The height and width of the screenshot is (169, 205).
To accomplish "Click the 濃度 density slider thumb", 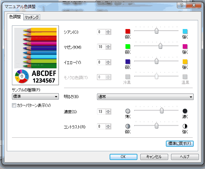I will [x=162, y=110].
